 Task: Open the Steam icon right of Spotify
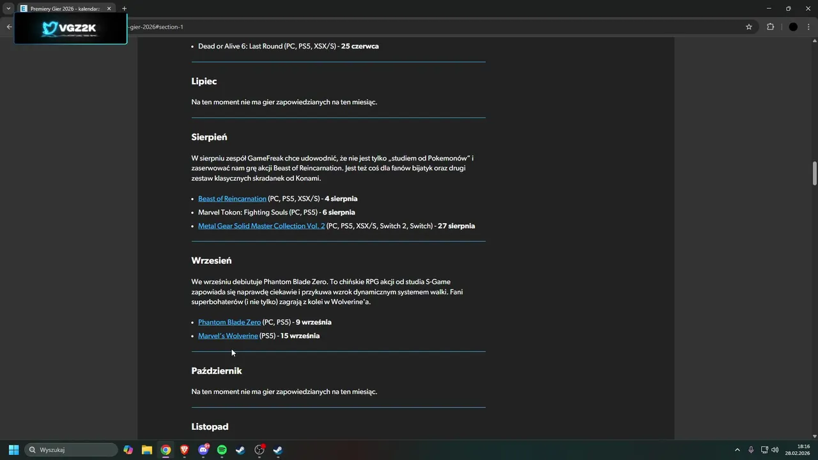[240, 450]
